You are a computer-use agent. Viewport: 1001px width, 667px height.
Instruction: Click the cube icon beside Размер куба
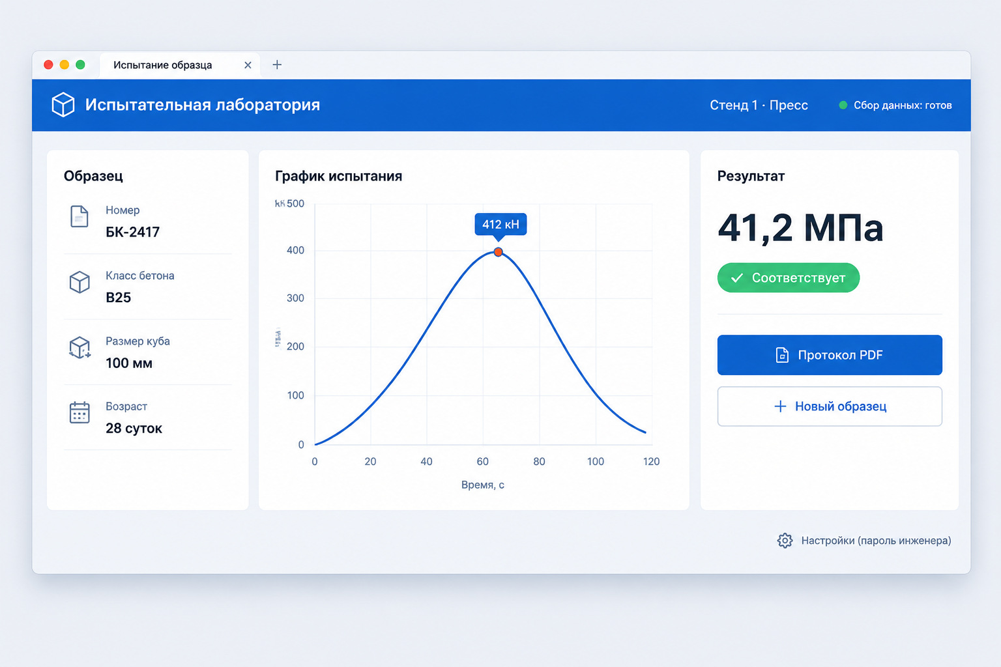[80, 348]
